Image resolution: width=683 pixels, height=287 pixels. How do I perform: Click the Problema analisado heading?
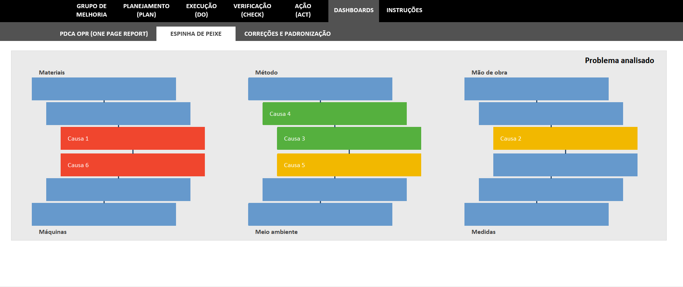[619, 60]
